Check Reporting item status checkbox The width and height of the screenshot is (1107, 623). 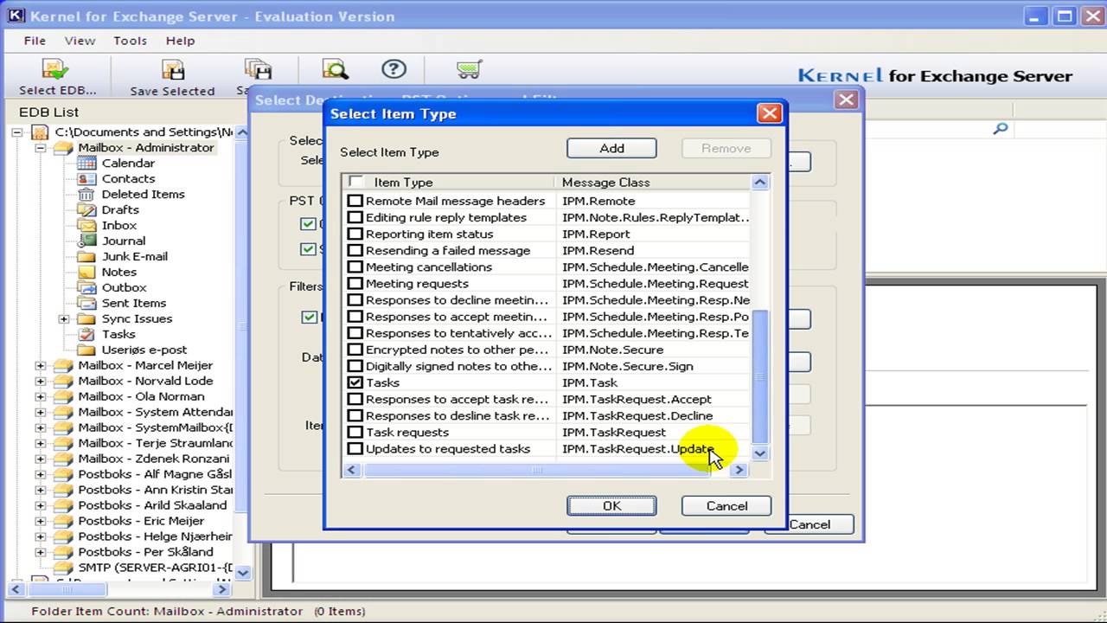355,234
